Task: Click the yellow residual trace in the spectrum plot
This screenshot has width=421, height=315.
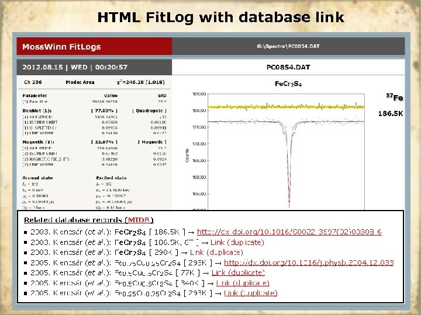Action: [286, 107]
